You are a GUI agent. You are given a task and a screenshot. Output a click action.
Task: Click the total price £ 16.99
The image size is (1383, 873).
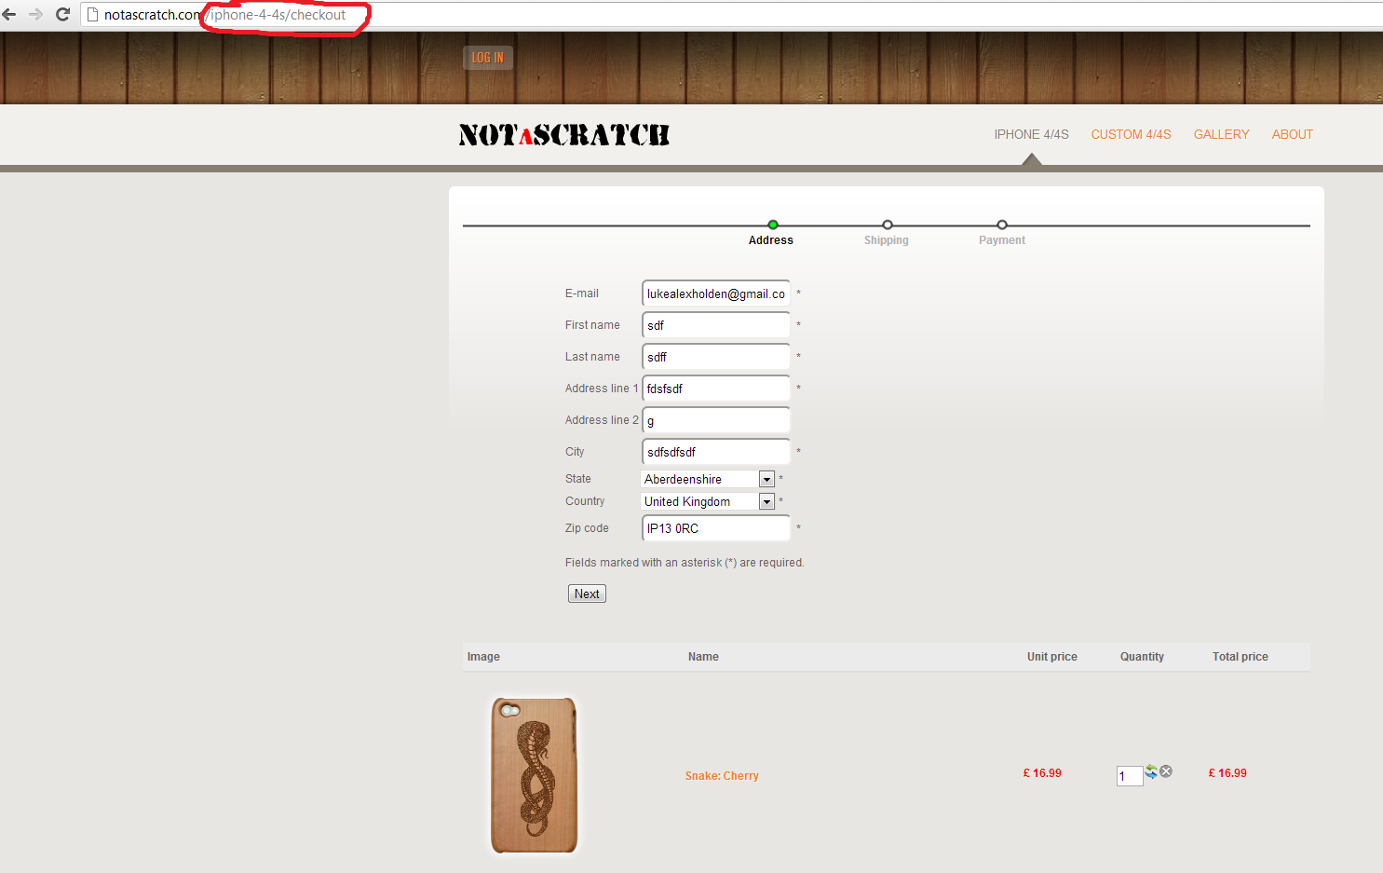(1227, 773)
